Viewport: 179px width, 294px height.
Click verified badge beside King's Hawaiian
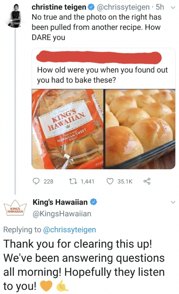tap(93, 202)
